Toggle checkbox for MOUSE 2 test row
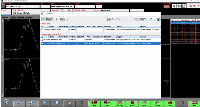 coord(42,43)
